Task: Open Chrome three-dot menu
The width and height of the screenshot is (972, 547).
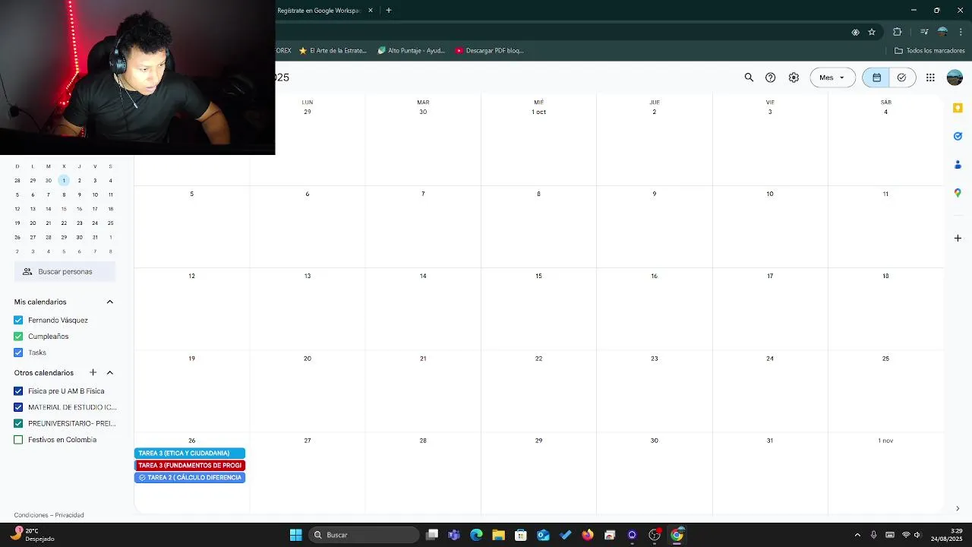Action: (x=961, y=32)
